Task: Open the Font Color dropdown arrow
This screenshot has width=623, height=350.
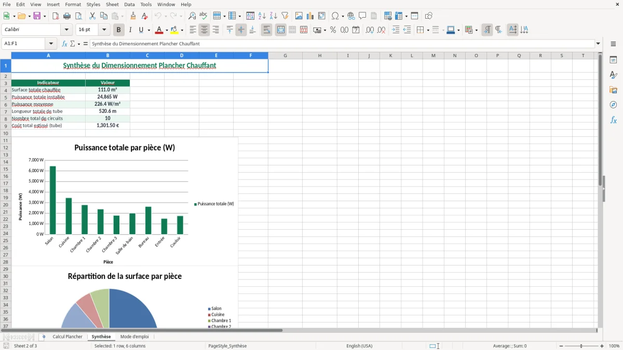Action: click(167, 30)
